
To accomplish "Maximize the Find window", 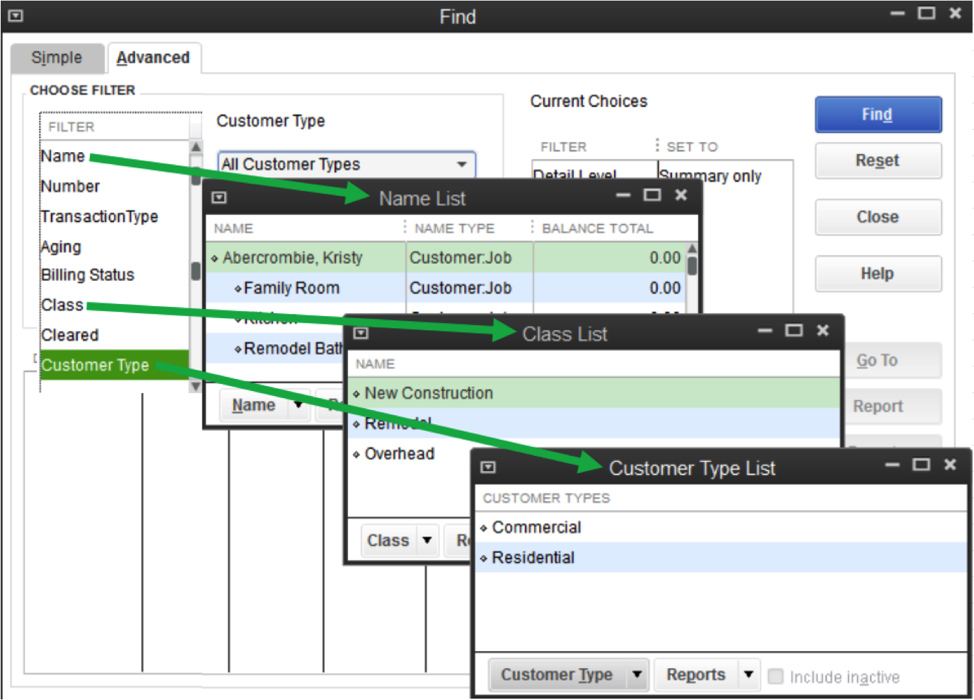I will pyautogui.click(x=927, y=13).
